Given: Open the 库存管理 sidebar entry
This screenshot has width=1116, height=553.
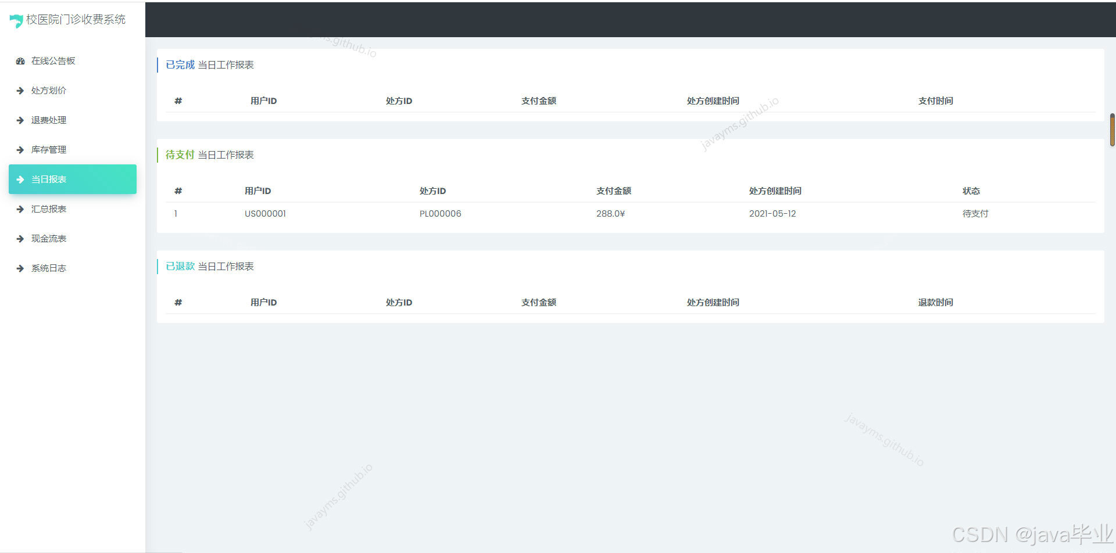Looking at the screenshot, I should (x=49, y=149).
